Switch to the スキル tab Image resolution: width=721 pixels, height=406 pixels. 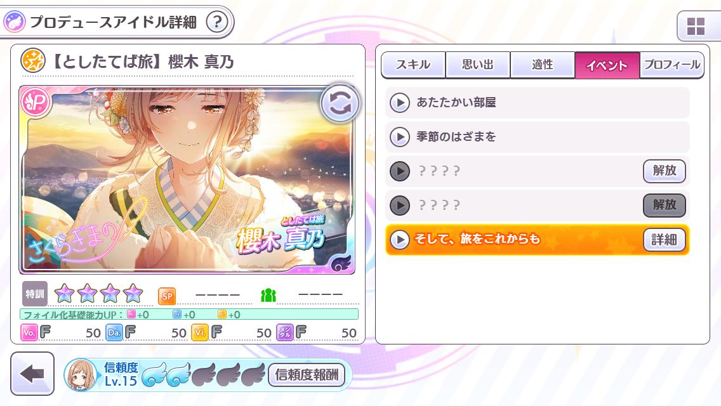(413, 65)
